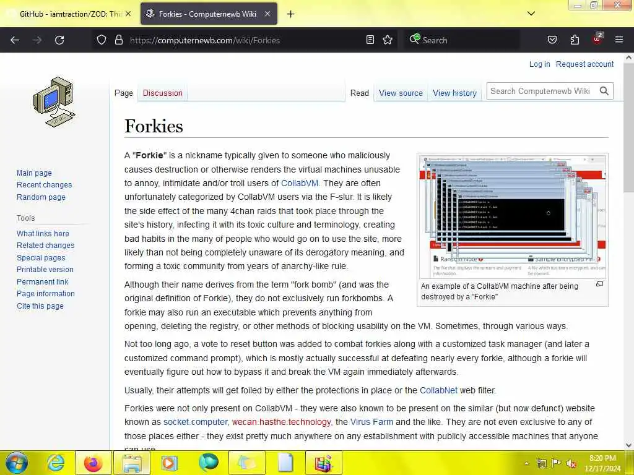Click the page vertical scrollbar thumb
This screenshot has width=634, height=475.
pyautogui.click(x=629, y=129)
